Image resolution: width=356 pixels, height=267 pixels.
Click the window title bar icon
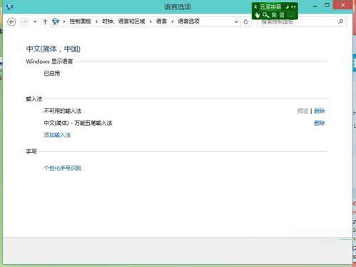[x=10, y=6]
